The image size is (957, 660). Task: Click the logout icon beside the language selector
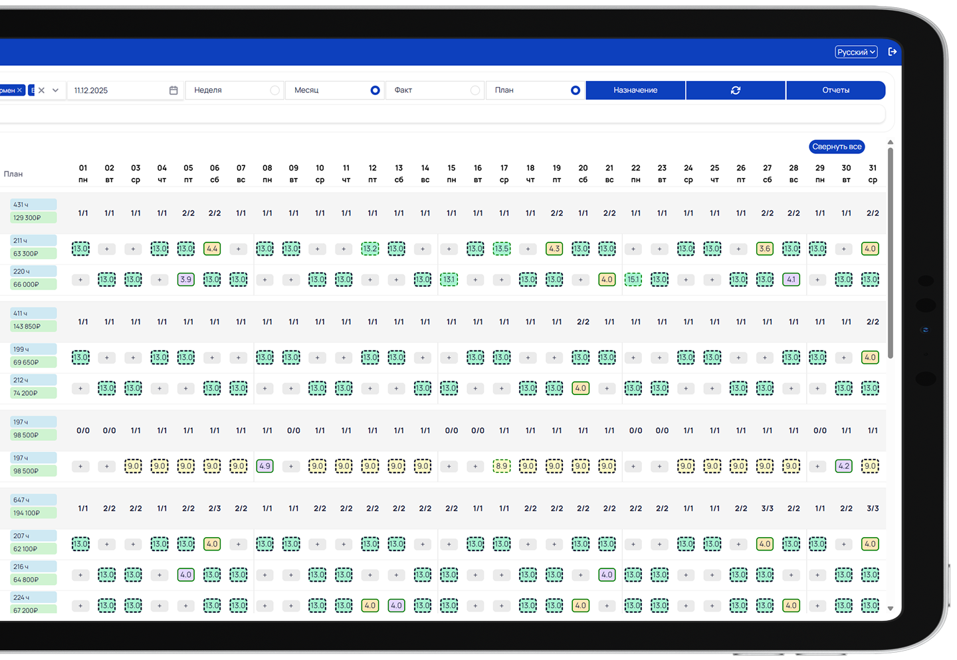point(893,52)
